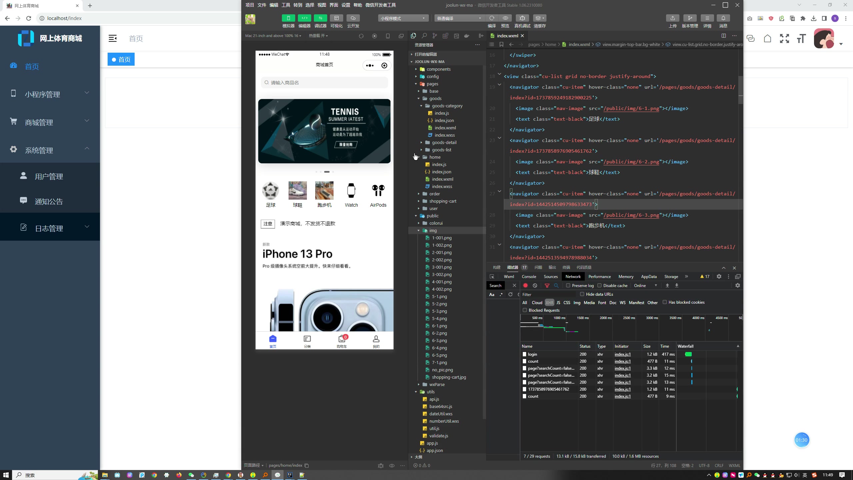Screen dimensions: 853x480
Task: Open WeChat from the Windows taskbar
Action: pos(191,475)
